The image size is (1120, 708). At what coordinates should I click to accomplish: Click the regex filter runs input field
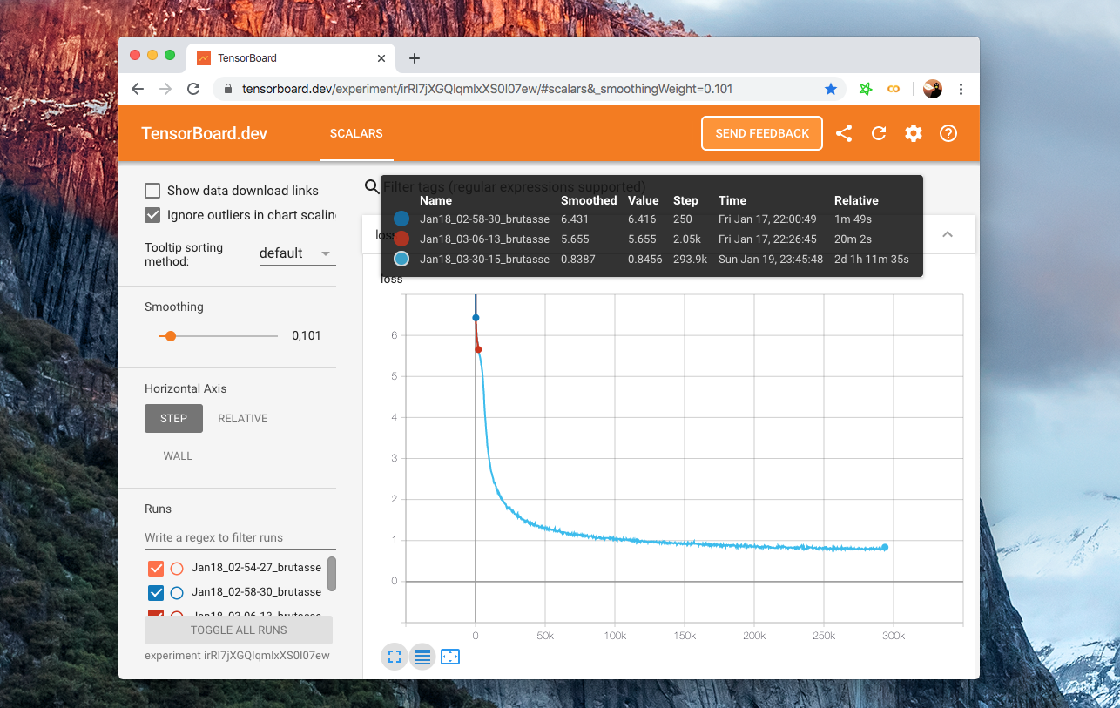[x=235, y=537]
